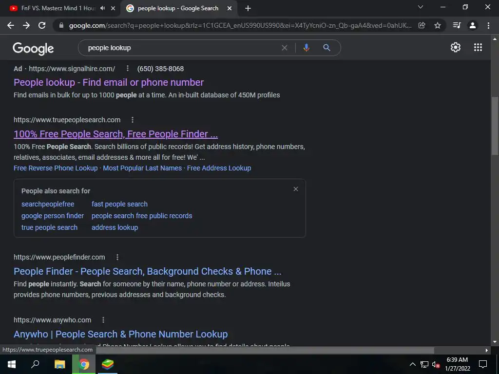Search by voice using the microphone icon
The image size is (499, 374).
(x=306, y=48)
